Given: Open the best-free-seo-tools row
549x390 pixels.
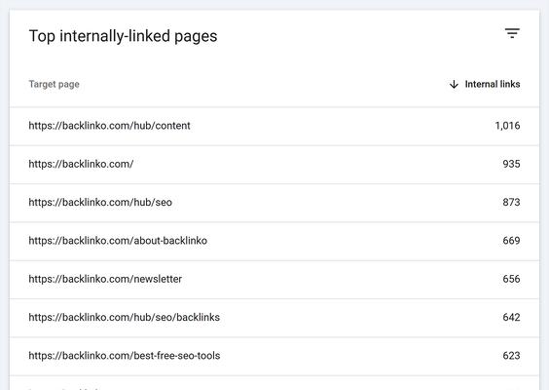Looking at the screenshot, I should point(274,356).
